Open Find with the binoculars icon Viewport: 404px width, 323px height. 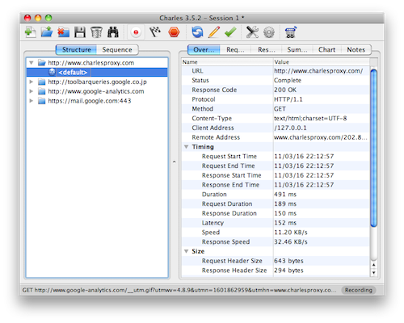113,32
